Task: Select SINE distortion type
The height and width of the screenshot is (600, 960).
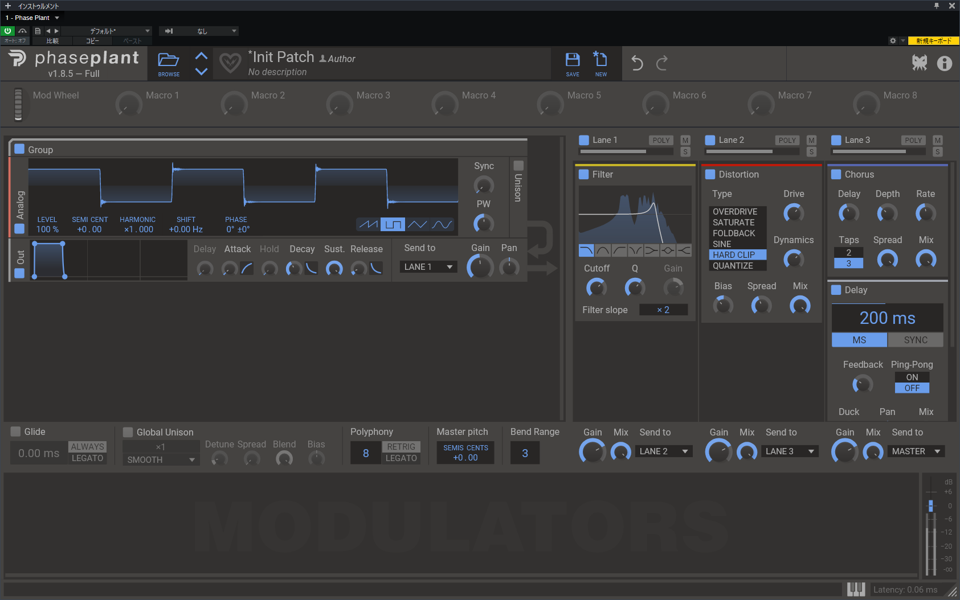Action: (x=738, y=244)
